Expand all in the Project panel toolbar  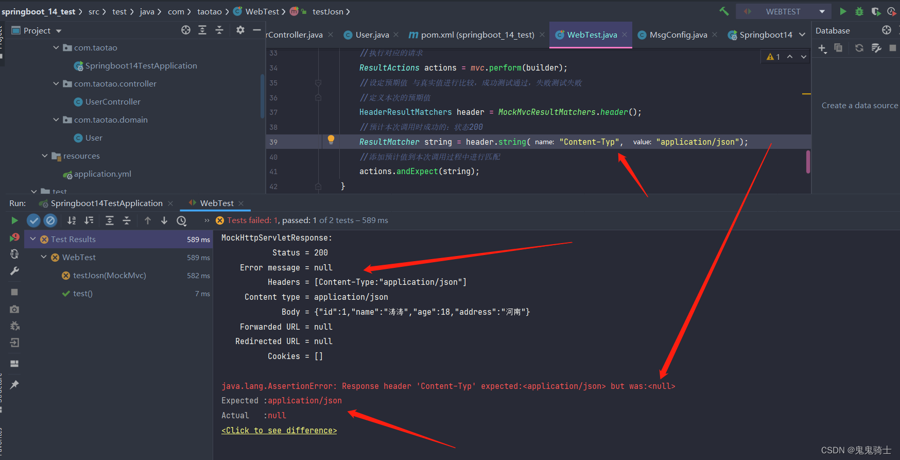[202, 30]
